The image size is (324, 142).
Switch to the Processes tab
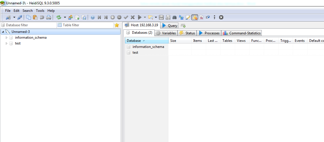tap(209, 33)
